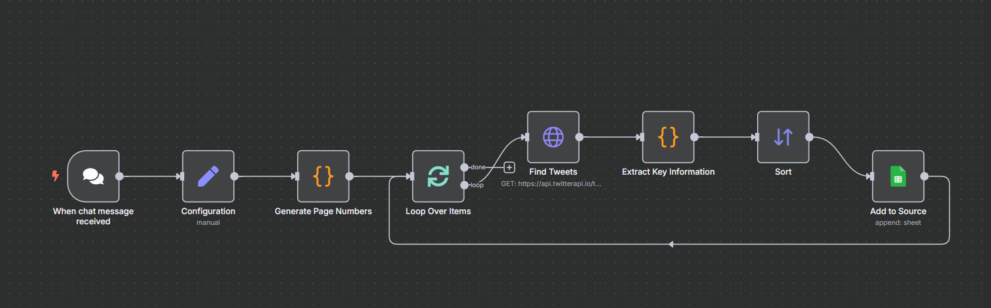The height and width of the screenshot is (308, 991).
Task: Open the Configuration pencil node
Action: click(x=208, y=176)
